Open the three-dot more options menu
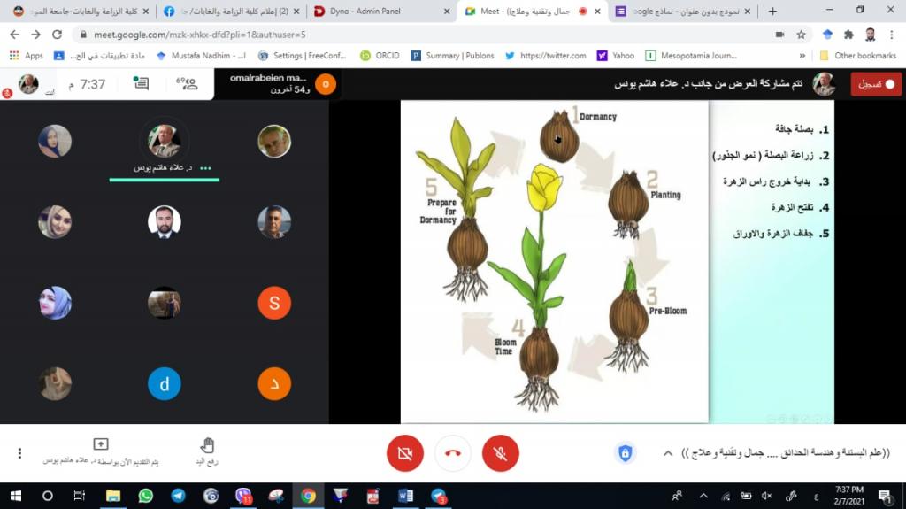 click(x=19, y=453)
